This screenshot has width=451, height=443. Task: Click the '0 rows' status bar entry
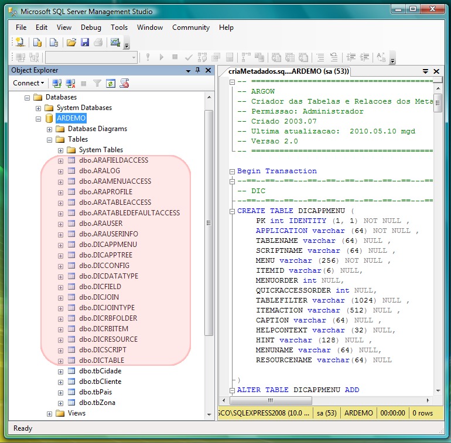[x=422, y=413]
